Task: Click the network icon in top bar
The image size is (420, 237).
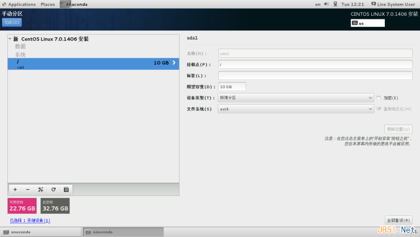Action: click(335, 4)
